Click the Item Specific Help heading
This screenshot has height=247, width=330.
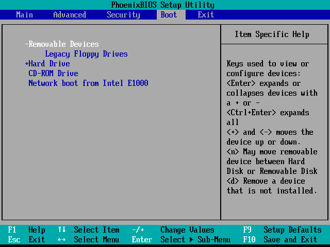(x=272, y=34)
